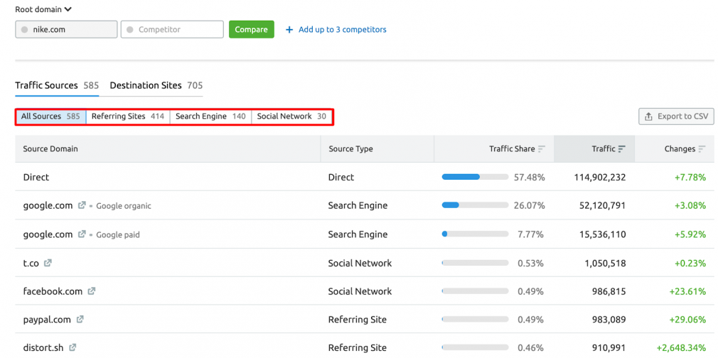Select the +23.61% change value
Viewport: 718px width, 358px height.
687,291
